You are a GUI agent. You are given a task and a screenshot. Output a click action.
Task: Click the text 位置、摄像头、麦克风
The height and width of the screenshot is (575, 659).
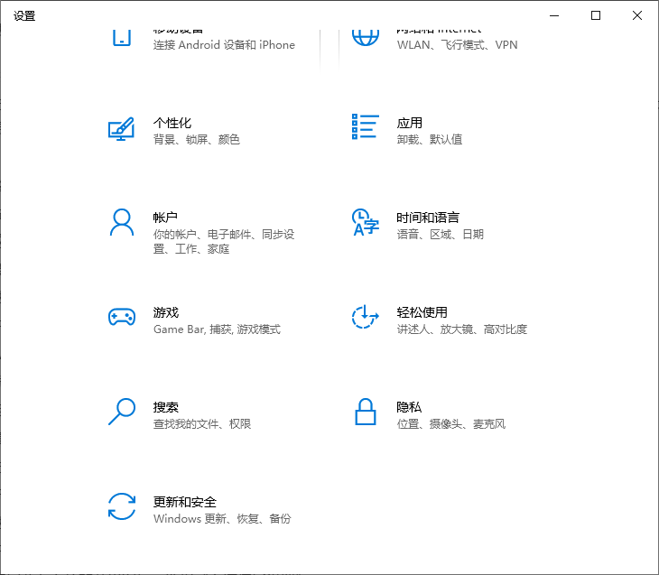pos(451,423)
